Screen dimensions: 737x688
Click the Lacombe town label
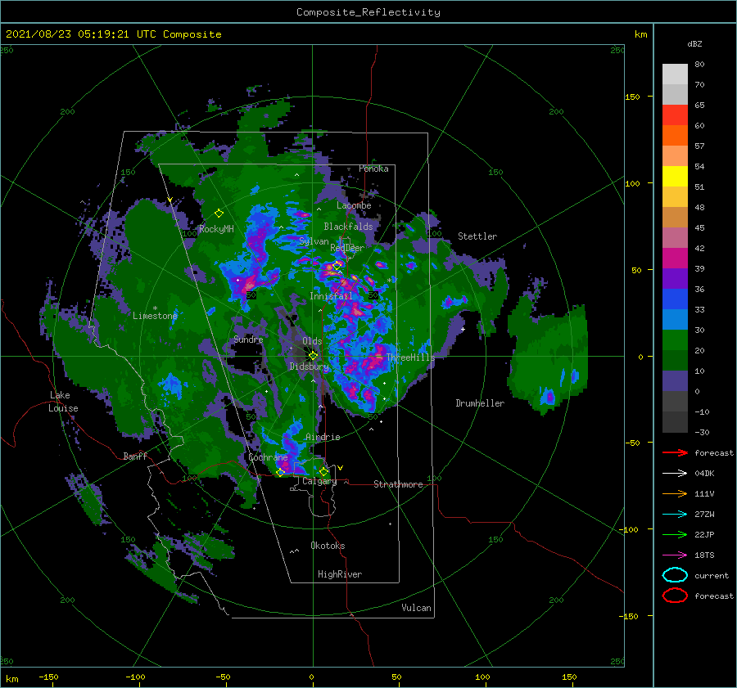pyautogui.click(x=354, y=205)
